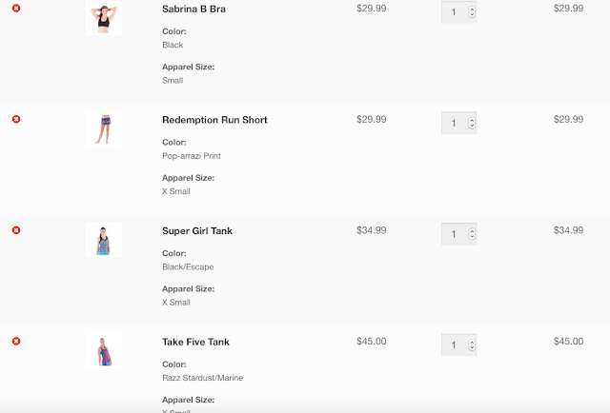
Task: Focus the Super Girl Tank quantity field
Action: tap(454, 234)
